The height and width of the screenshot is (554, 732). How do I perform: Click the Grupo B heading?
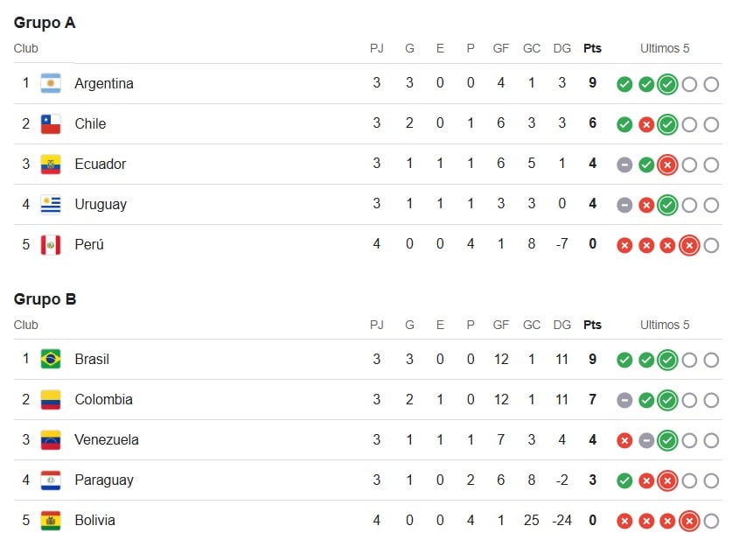[45, 299]
